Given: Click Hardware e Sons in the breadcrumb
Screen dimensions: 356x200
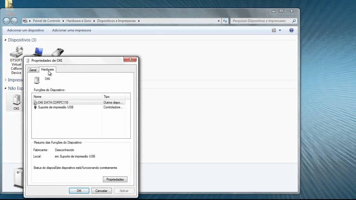Looking at the screenshot, I should 79,21.
